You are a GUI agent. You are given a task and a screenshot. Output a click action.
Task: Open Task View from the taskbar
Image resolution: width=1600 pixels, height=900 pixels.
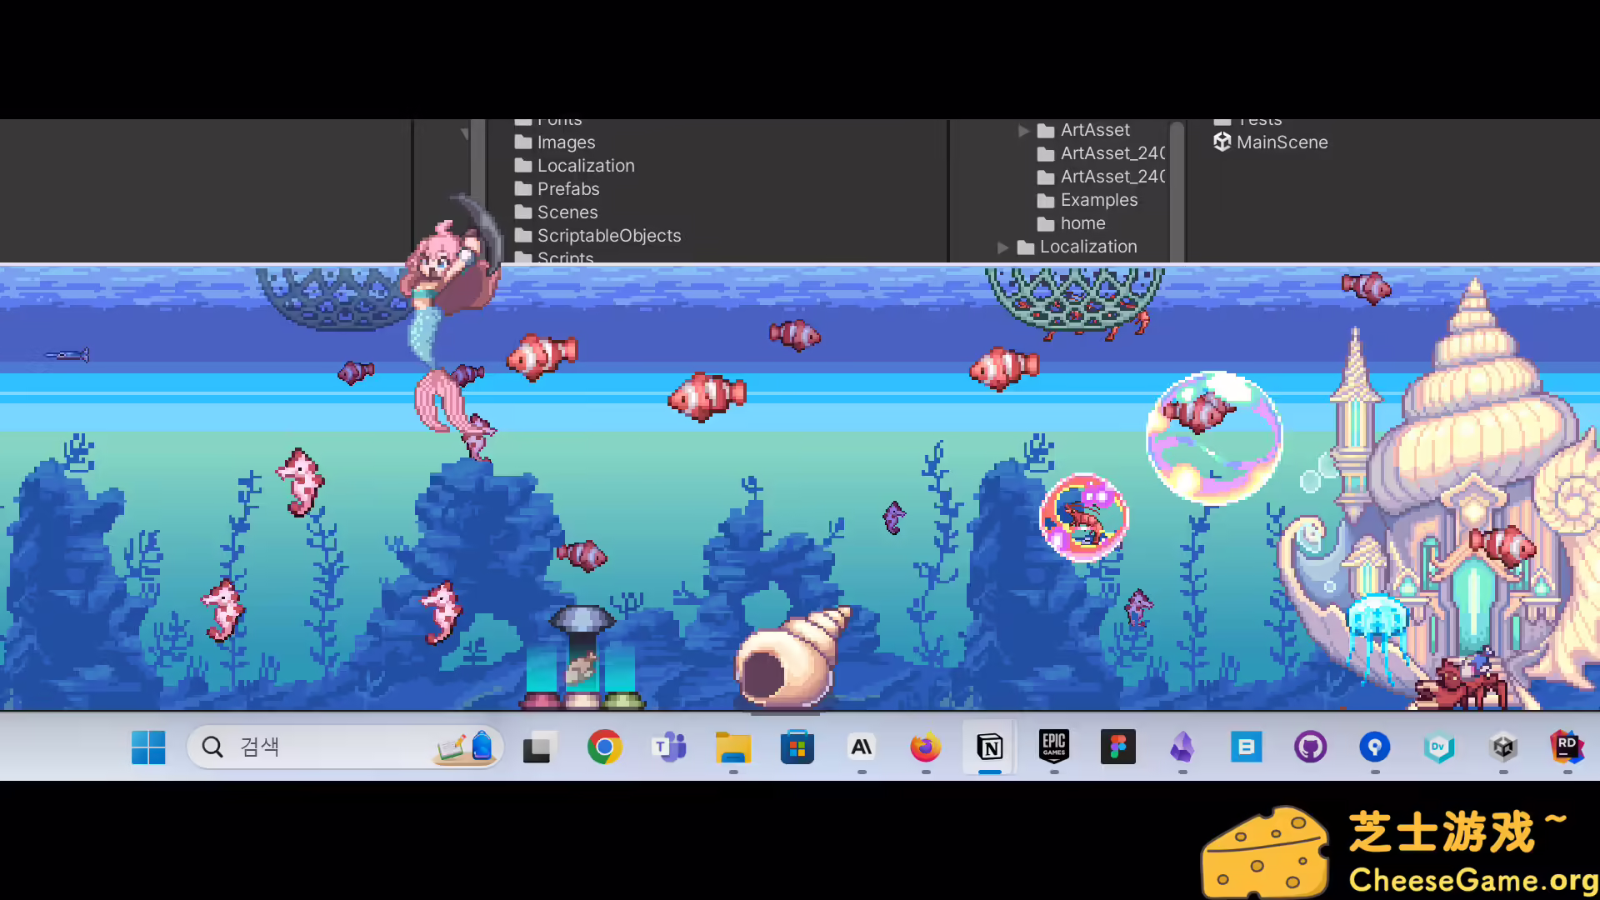click(537, 747)
